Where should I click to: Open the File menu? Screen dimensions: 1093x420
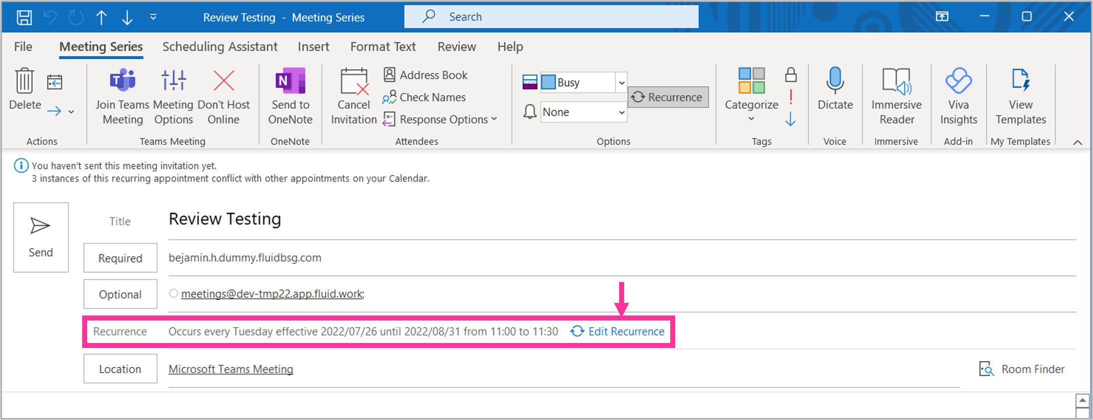click(23, 46)
